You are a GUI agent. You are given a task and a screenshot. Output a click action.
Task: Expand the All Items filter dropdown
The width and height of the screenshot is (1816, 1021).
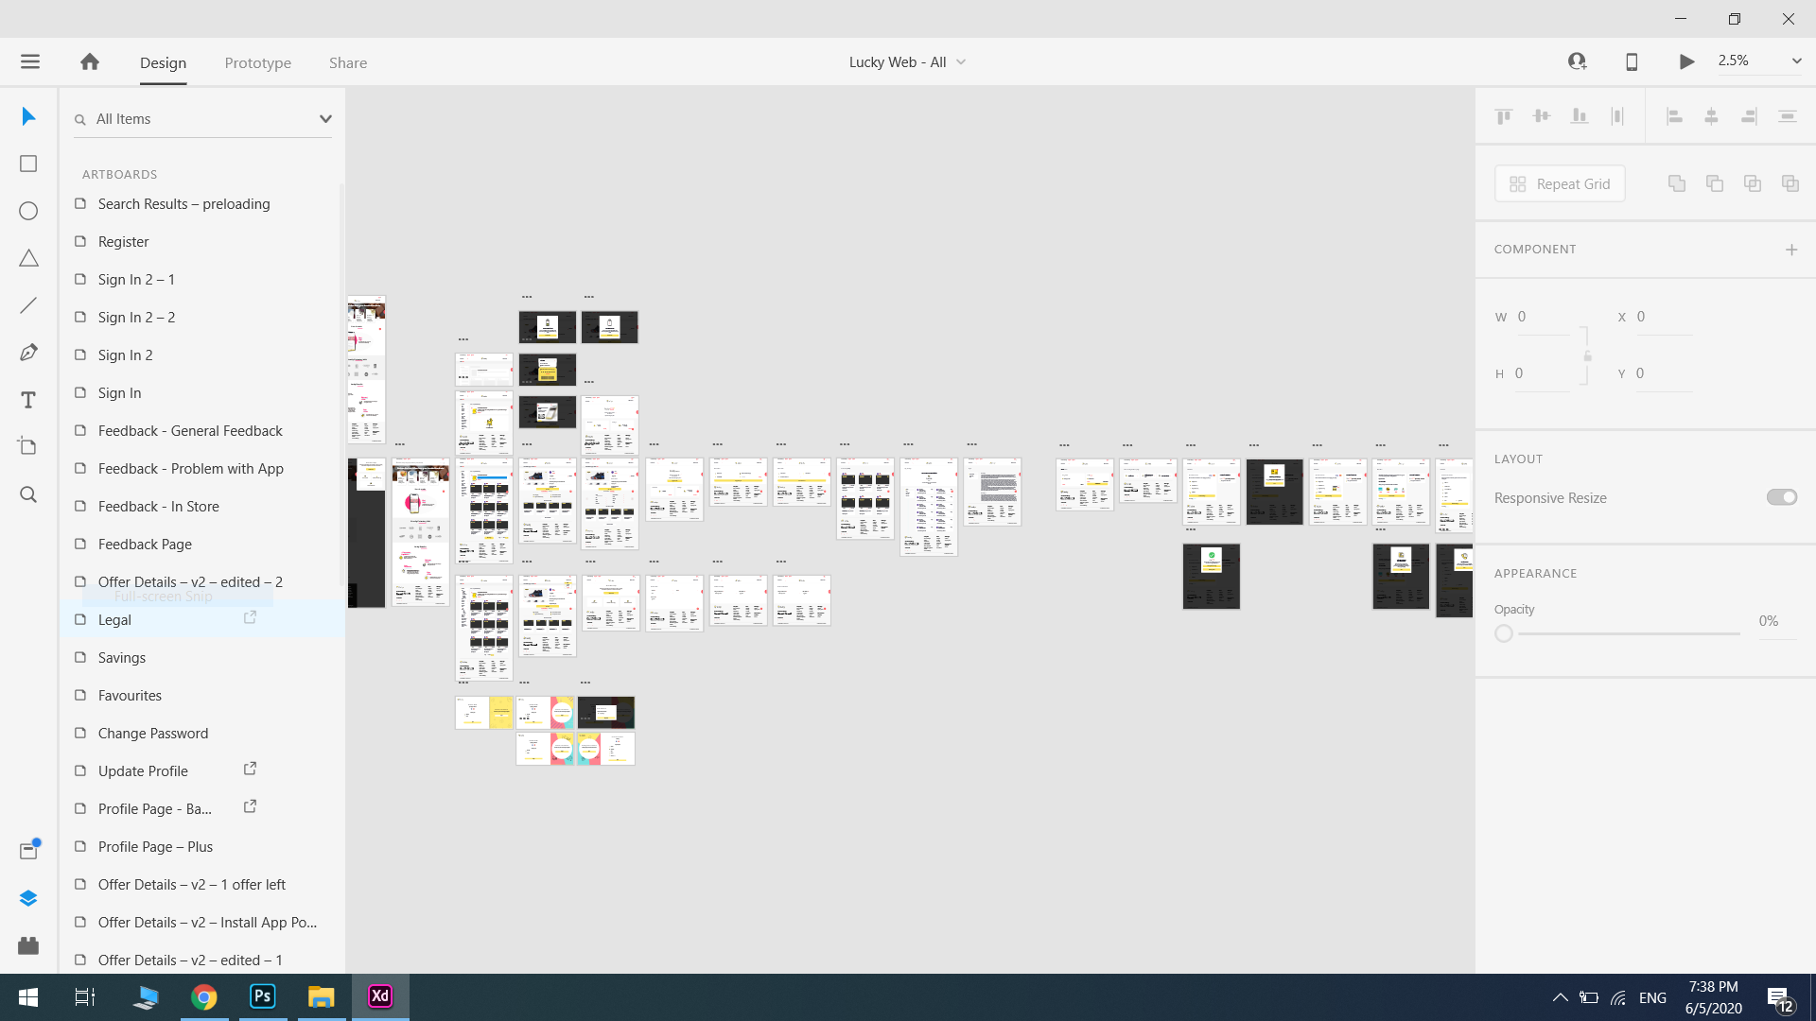coord(325,119)
